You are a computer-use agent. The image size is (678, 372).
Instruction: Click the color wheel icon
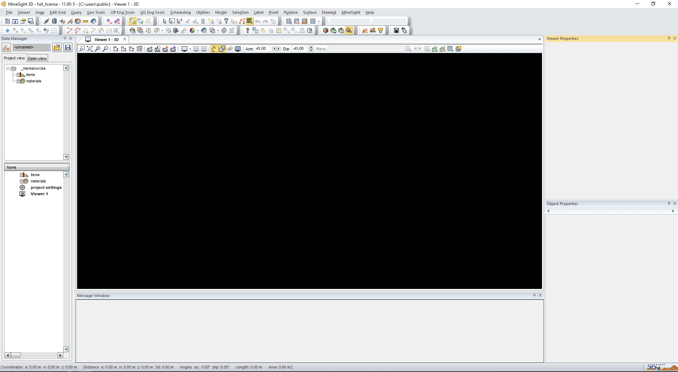click(192, 31)
